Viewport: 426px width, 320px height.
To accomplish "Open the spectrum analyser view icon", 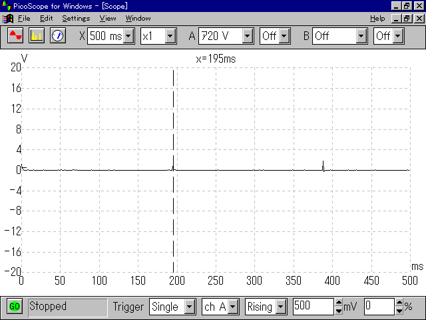I will pyautogui.click(x=37, y=35).
